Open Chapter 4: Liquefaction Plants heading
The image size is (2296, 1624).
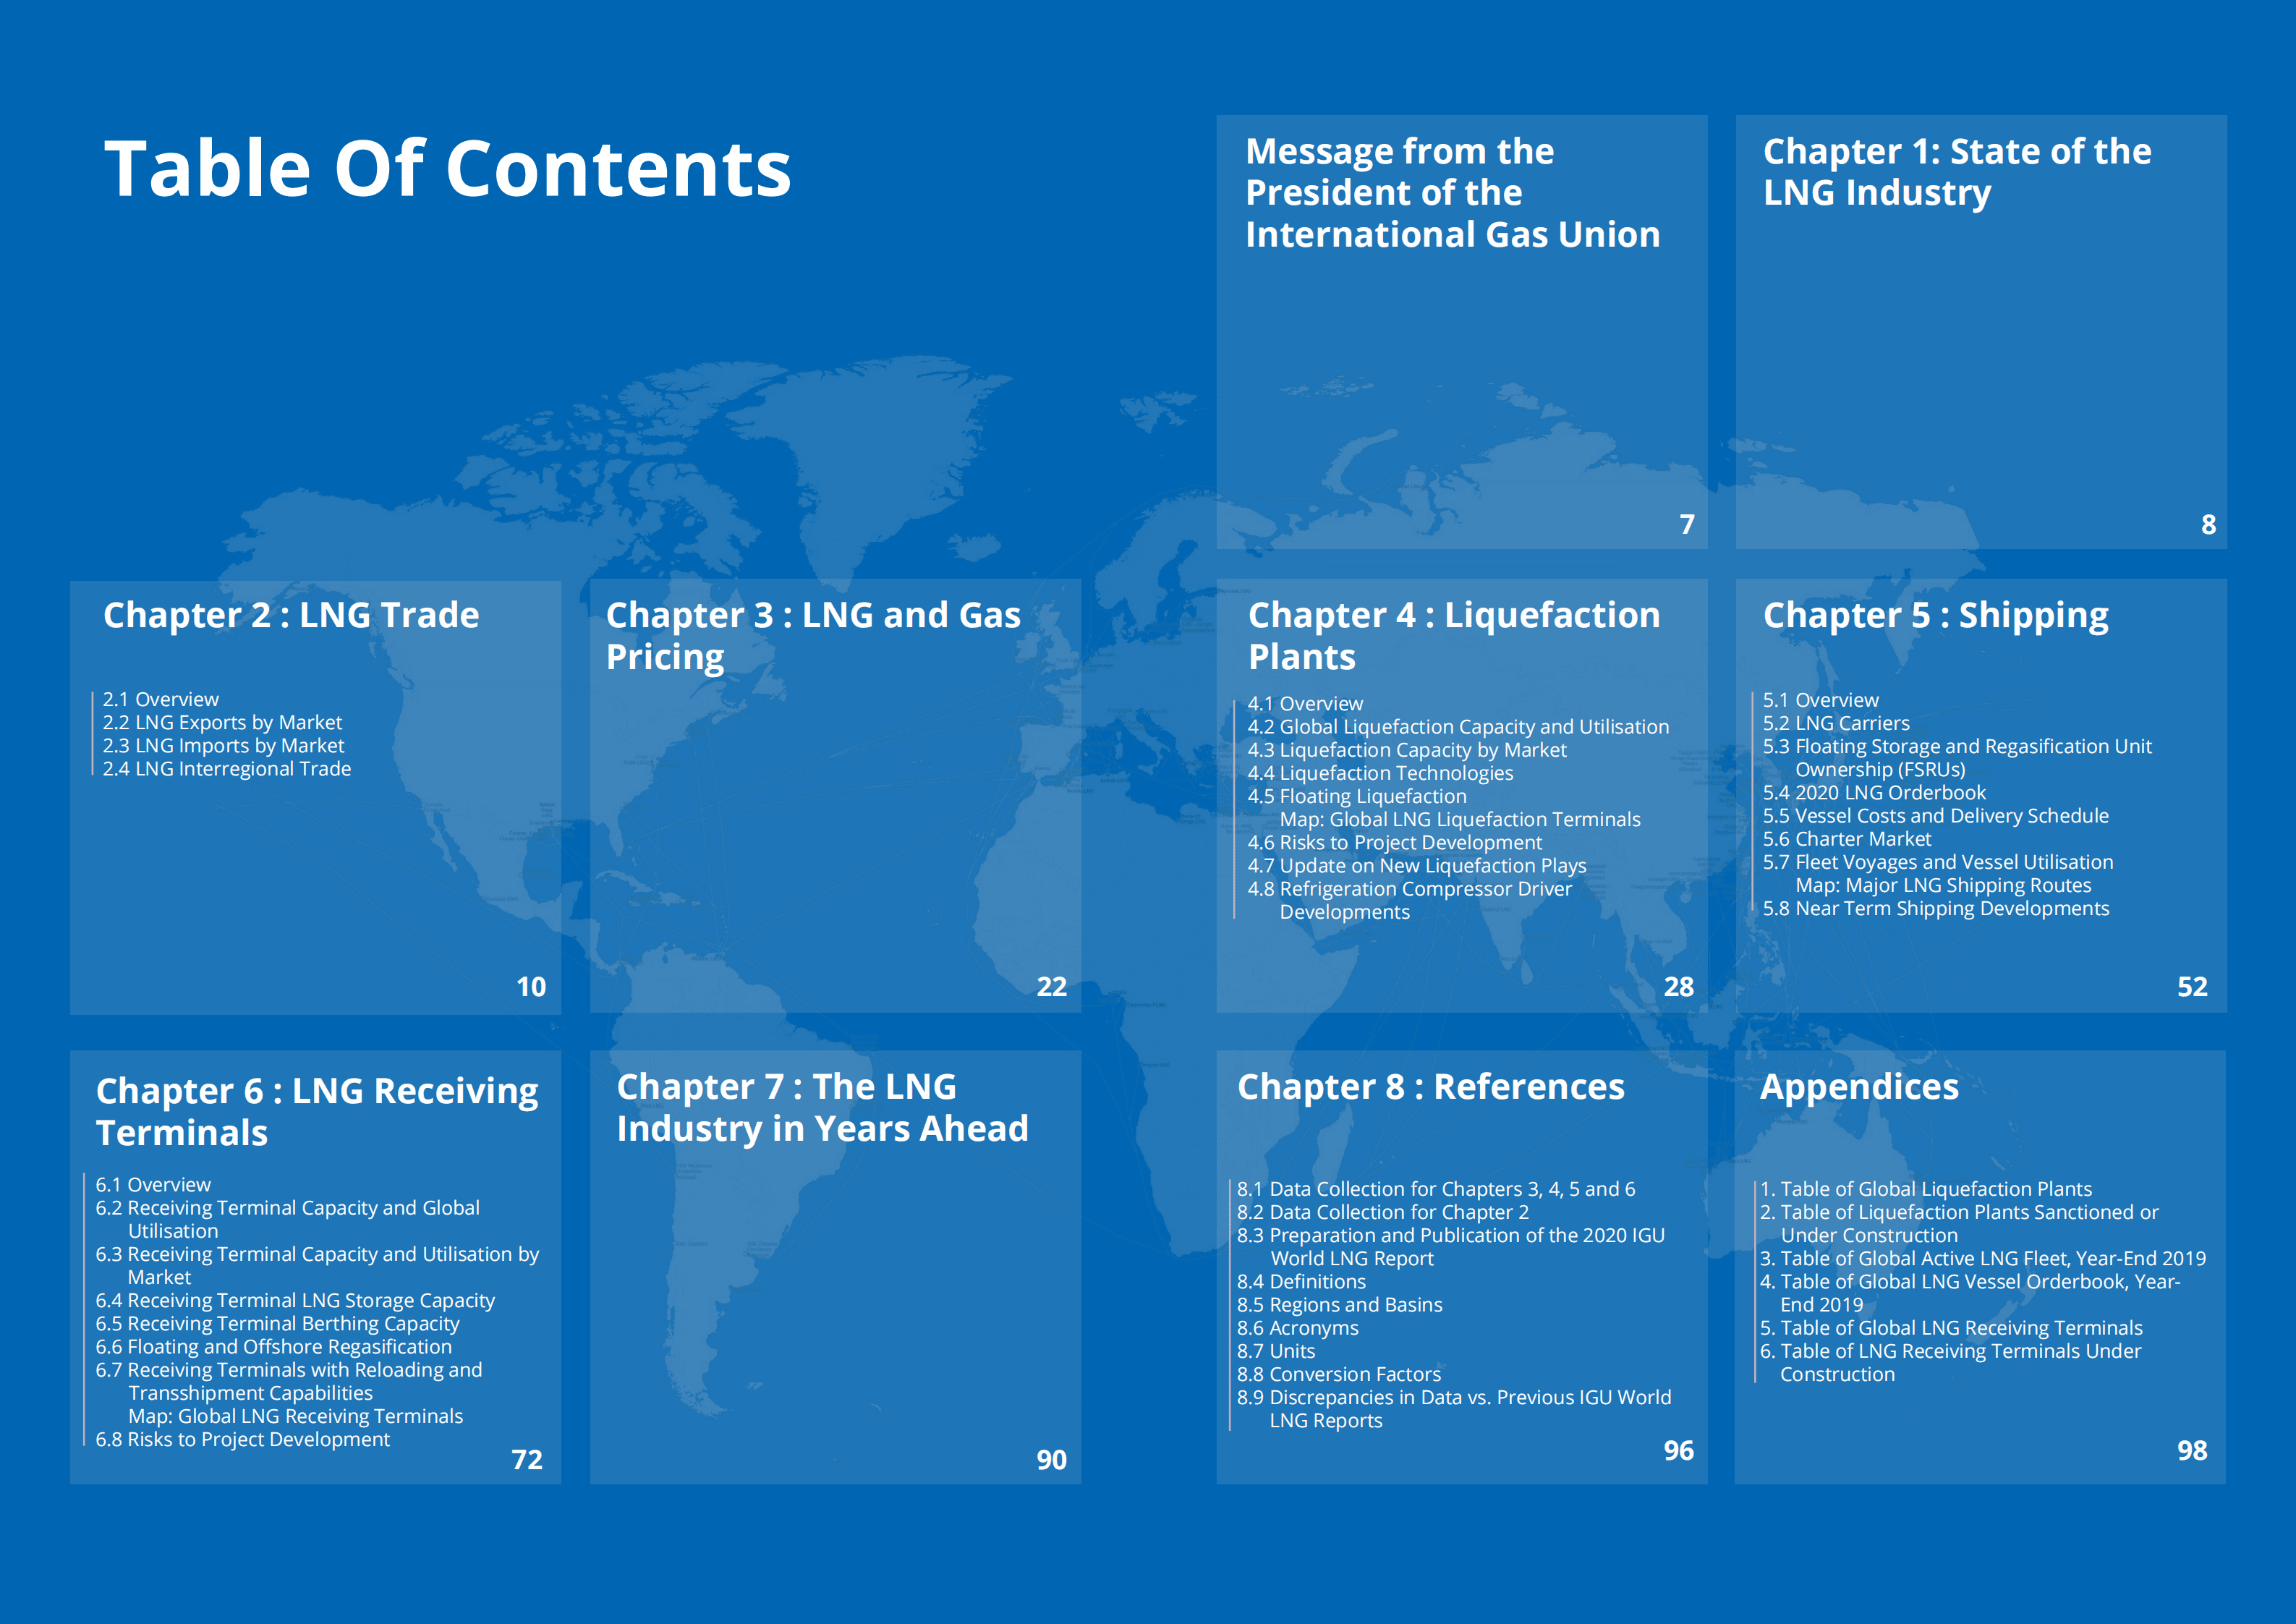[x=1453, y=637]
